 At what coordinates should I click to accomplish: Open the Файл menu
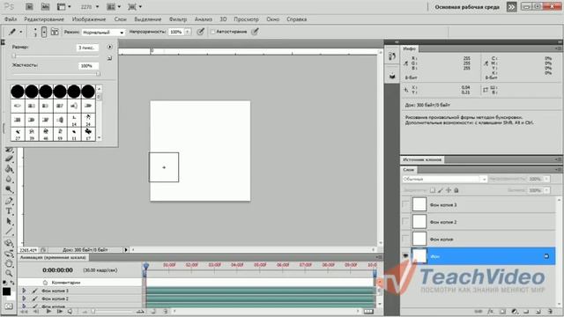click(11, 19)
